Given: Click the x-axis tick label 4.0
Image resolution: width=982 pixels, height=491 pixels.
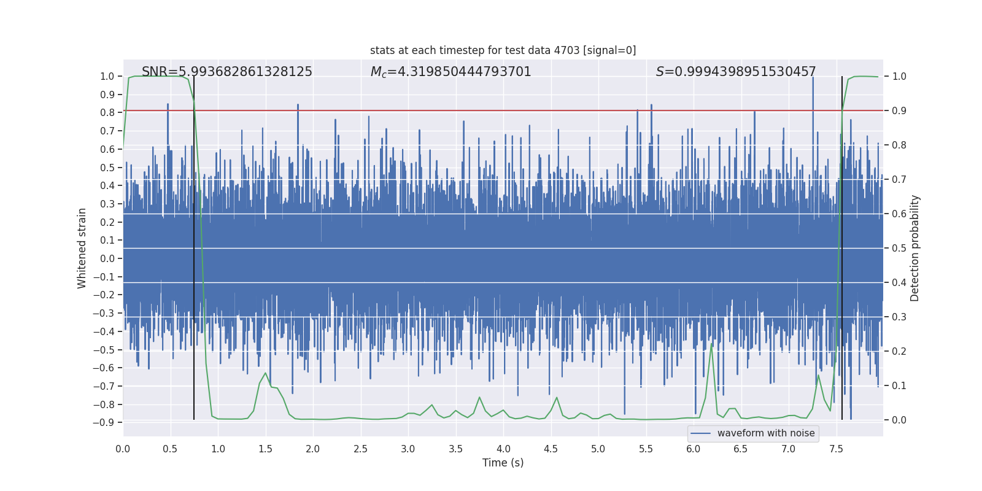Looking at the screenshot, I should tap(503, 449).
